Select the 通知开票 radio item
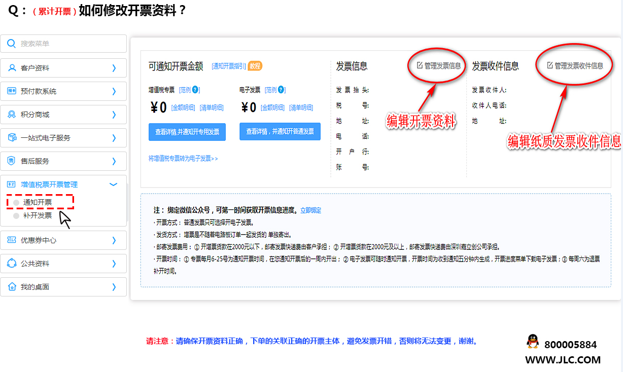The width and height of the screenshot is (623, 372). 16,203
